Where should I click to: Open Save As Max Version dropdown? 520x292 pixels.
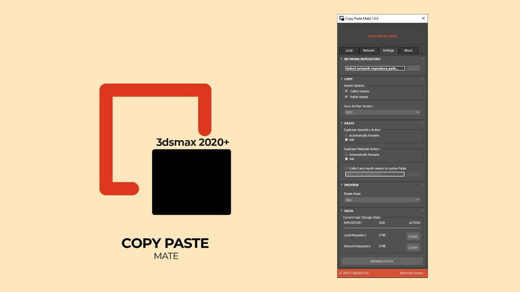point(382,112)
